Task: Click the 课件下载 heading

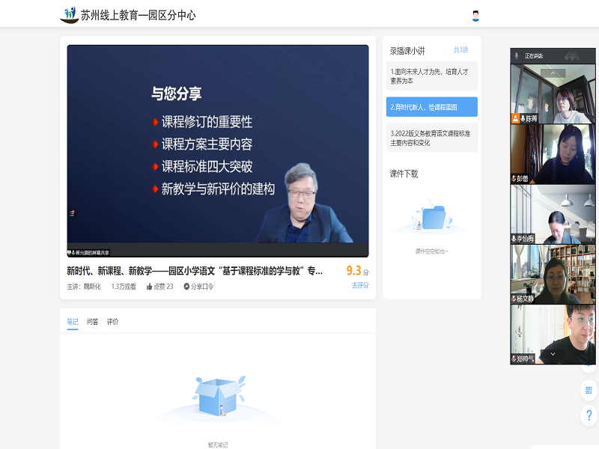Action: [404, 174]
